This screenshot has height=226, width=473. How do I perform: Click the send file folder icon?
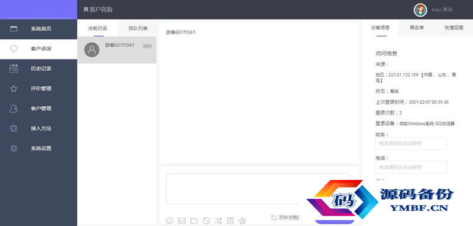[x=194, y=221]
